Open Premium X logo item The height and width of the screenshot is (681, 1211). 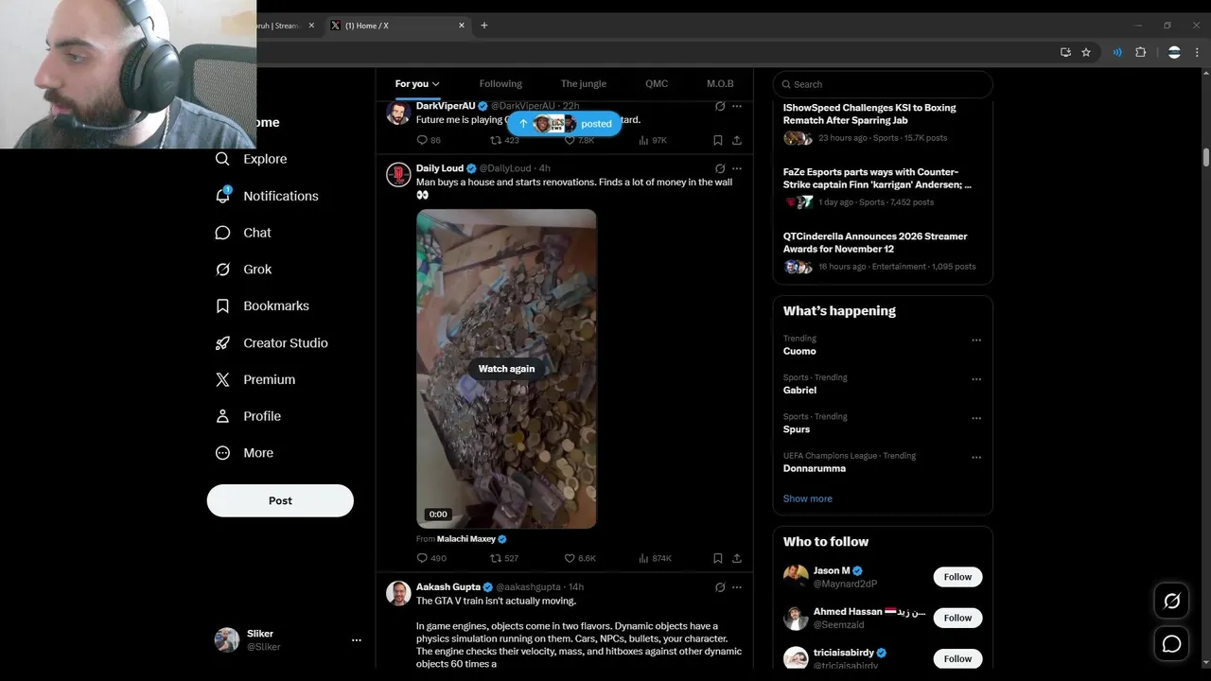pyautogui.click(x=255, y=379)
